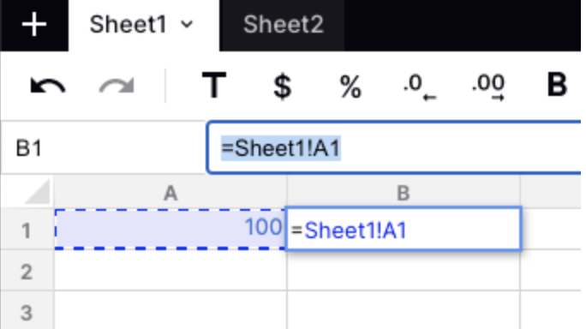Click inside the formula bar

click(x=396, y=147)
